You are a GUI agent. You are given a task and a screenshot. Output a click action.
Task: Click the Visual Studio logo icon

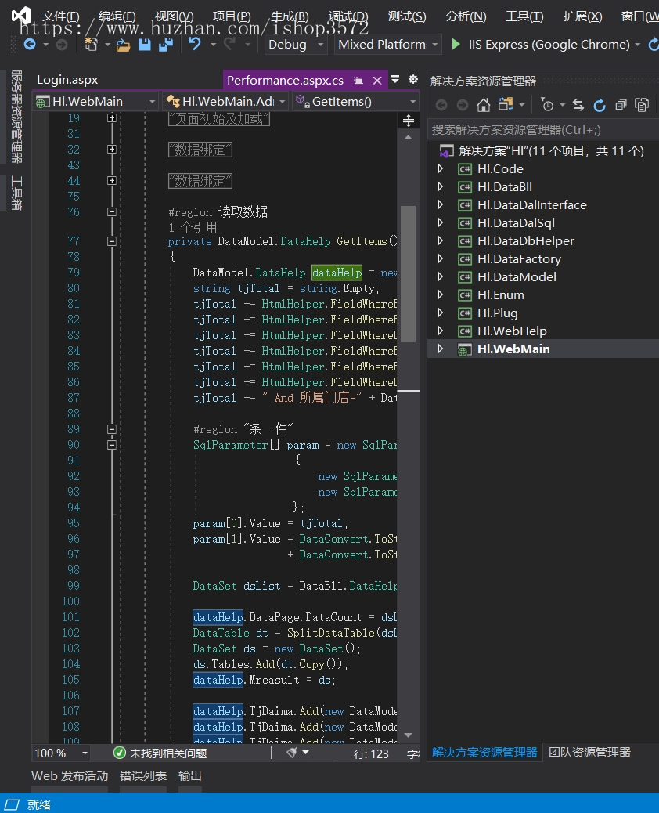[22, 16]
